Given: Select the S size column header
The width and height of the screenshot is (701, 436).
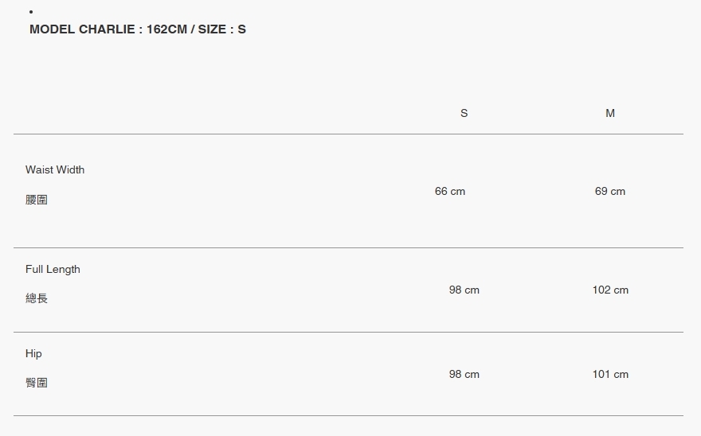Looking at the screenshot, I should [464, 113].
